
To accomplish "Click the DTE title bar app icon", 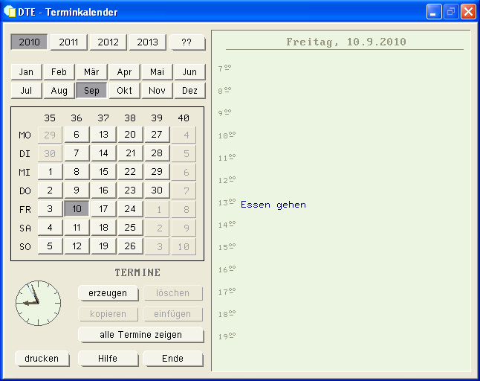I will coord(10,12).
